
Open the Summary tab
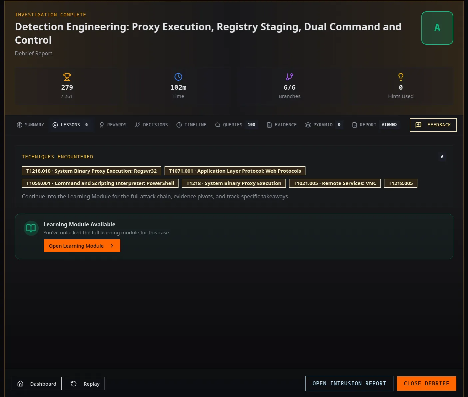pyautogui.click(x=30, y=125)
